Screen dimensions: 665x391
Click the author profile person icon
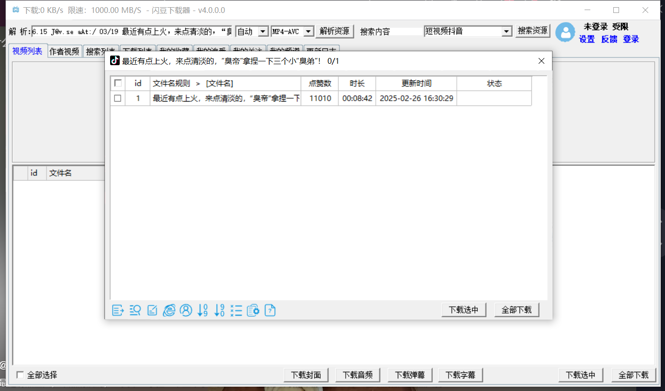pos(186,310)
